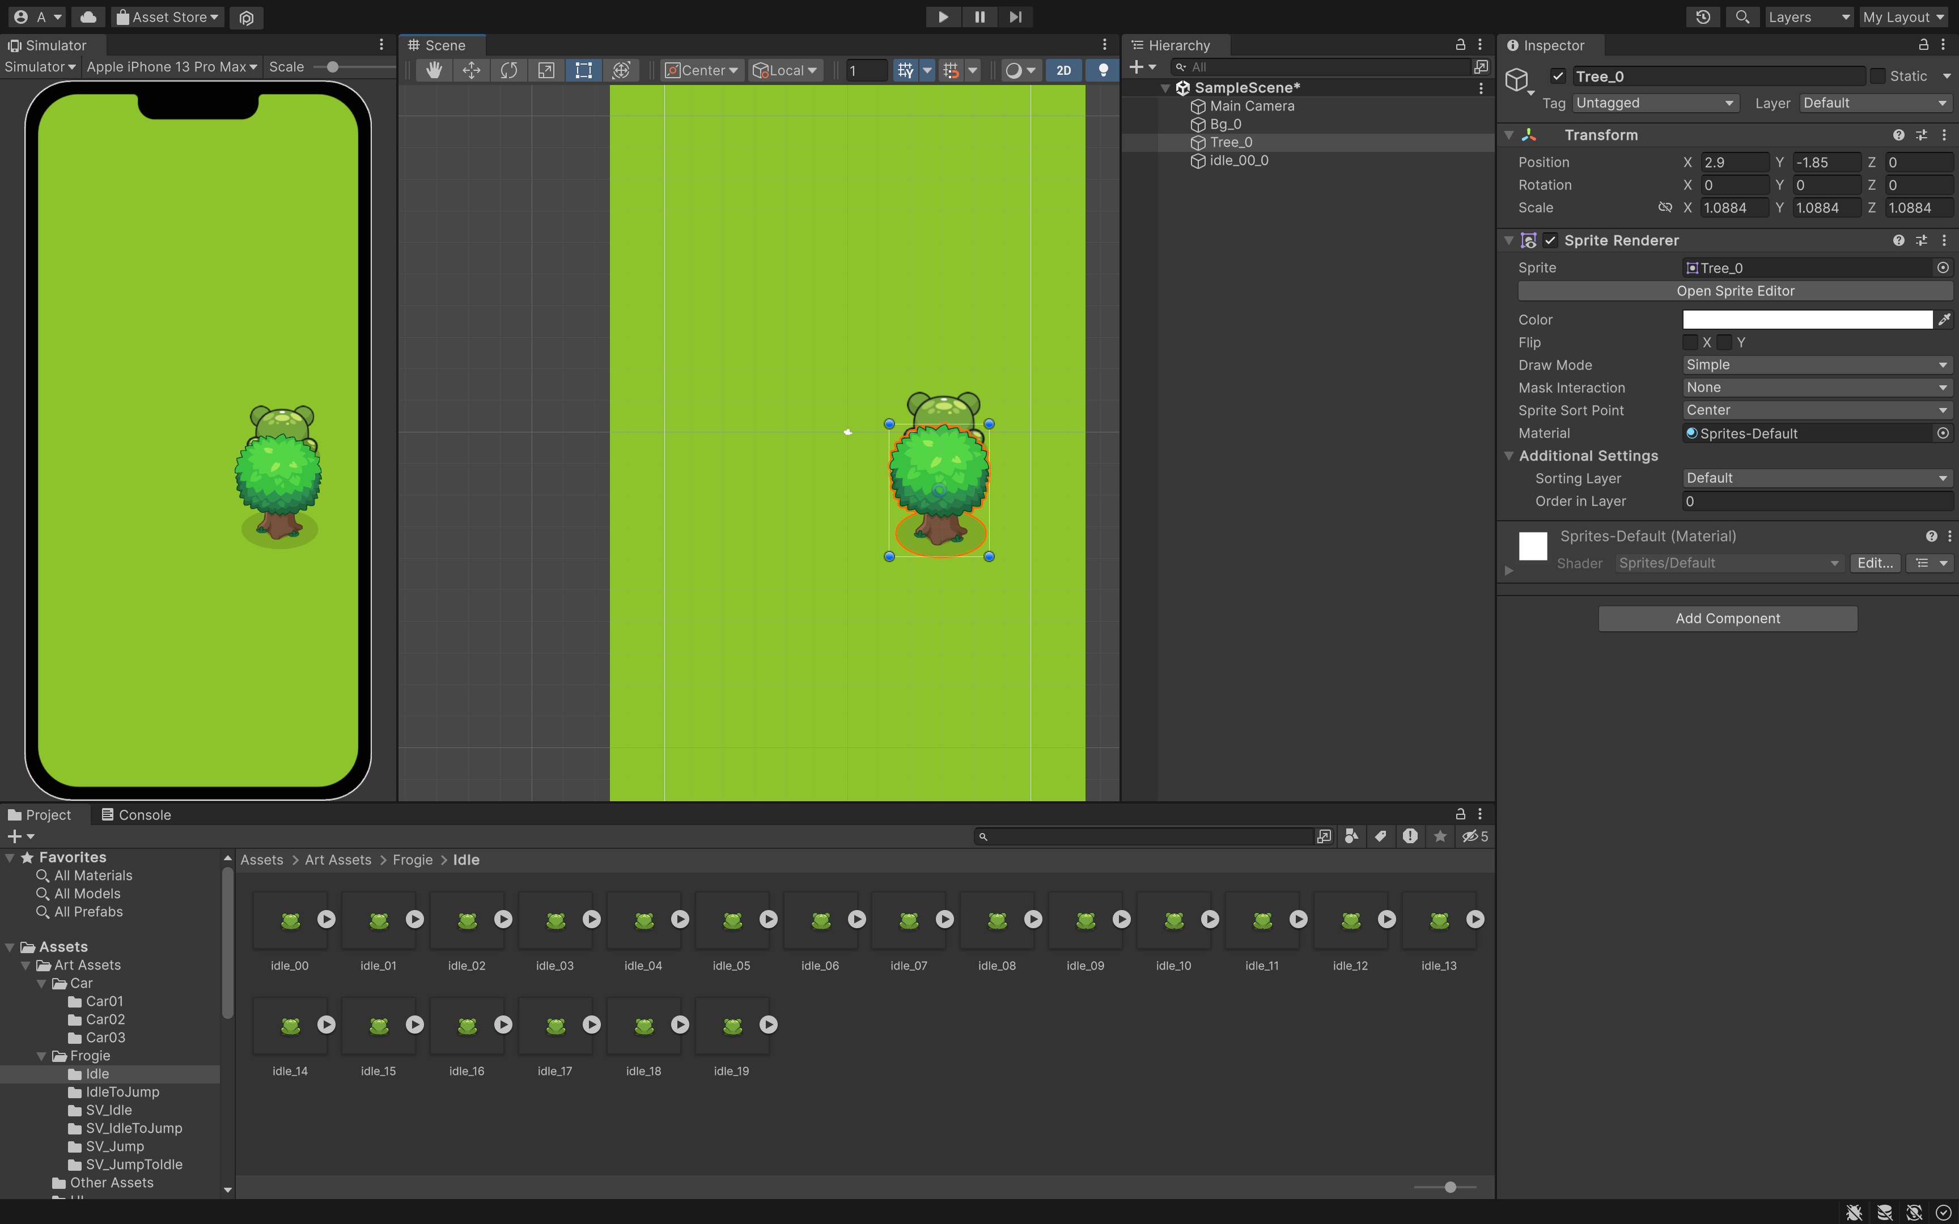Screen dimensions: 1959x1224
Task: Disable the Sprite Renderer component checkbox
Action: point(1550,240)
